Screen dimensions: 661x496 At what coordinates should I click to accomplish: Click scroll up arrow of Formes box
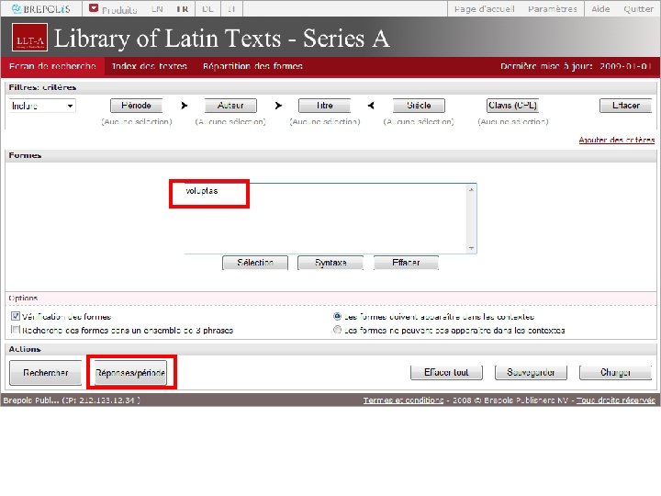point(471,190)
